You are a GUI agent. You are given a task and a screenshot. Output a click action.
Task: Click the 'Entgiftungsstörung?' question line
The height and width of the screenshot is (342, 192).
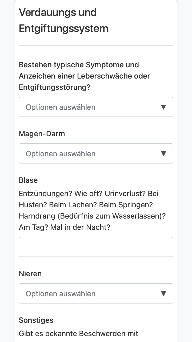click(x=55, y=87)
